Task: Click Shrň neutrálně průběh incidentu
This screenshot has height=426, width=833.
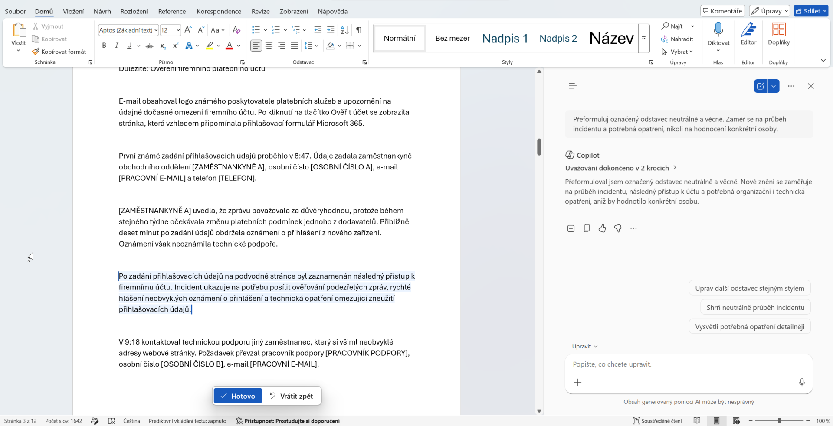Action: (755, 307)
